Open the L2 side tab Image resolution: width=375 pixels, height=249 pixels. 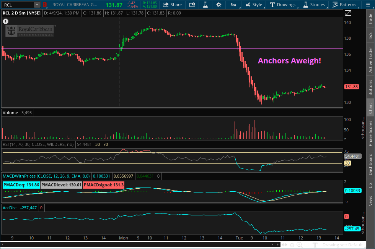pos(370,184)
